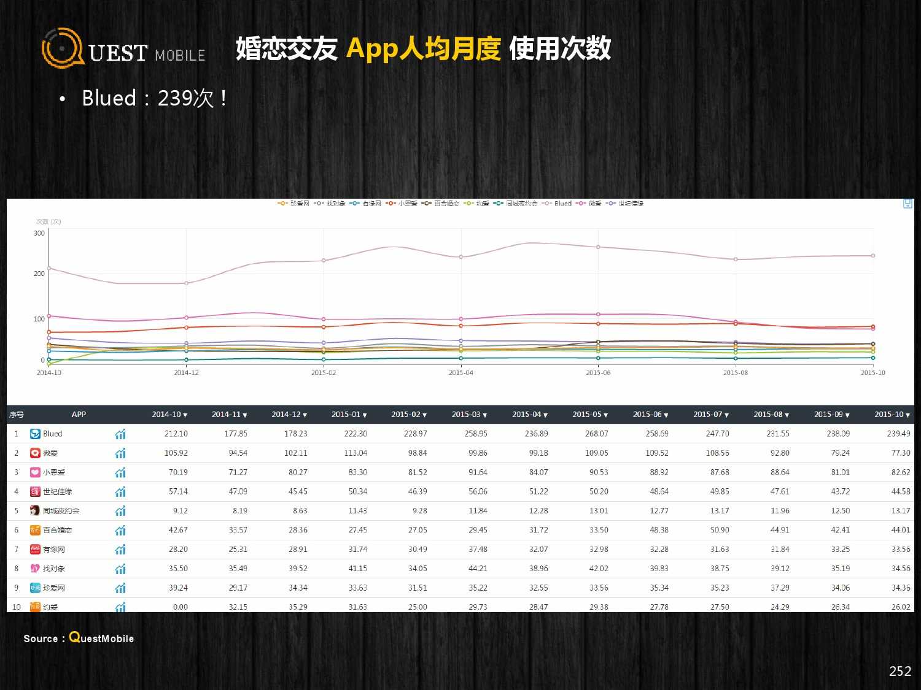Toggle the 同城夜约会 legend entry
The height and width of the screenshot is (690, 921).
516,204
